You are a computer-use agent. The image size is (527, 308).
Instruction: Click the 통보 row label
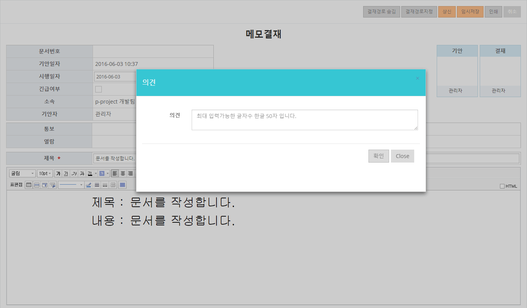[x=49, y=129]
